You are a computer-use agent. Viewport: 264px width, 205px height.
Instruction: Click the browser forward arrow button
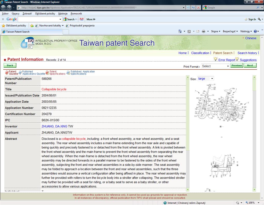9,7
